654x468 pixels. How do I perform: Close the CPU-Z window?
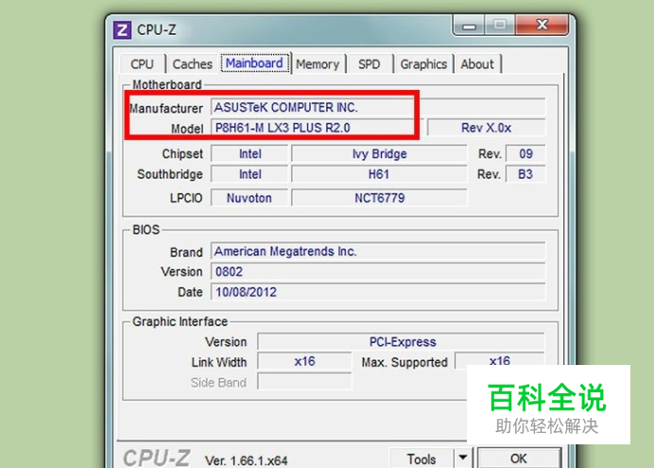pos(542,25)
